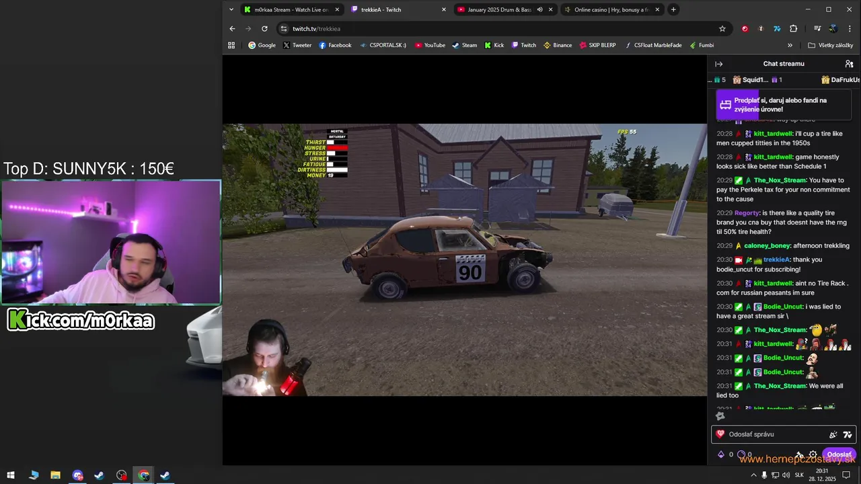
Task: Click the taskbar clock showing 20:31
Action: coord(822,475)
